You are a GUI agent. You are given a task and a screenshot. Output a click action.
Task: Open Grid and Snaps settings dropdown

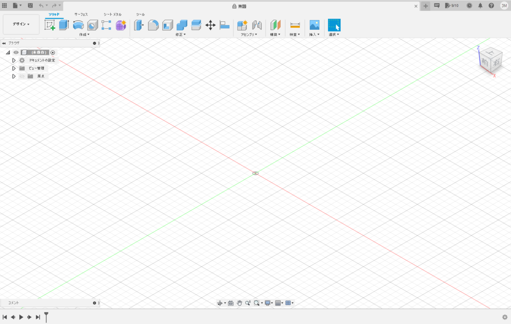coord(279,303)
